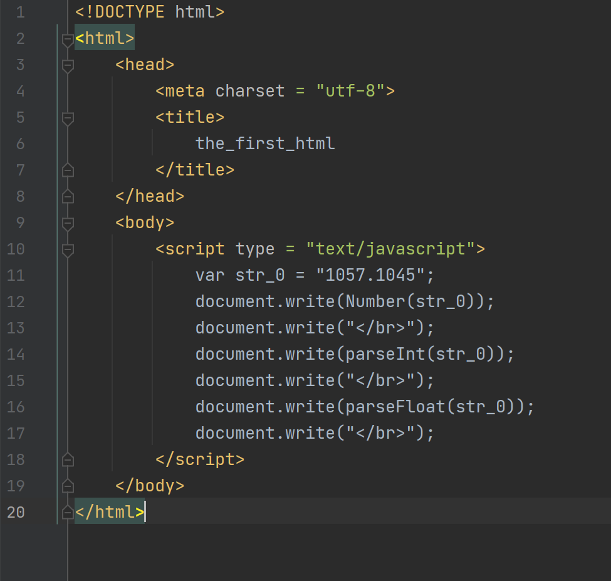Click the script type attribute
Image resolution: width=611 pixels, height=581 pixels.
[x=255, y=249]
